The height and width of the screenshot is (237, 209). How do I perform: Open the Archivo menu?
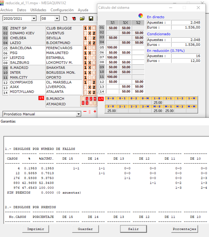coord(7,10)
